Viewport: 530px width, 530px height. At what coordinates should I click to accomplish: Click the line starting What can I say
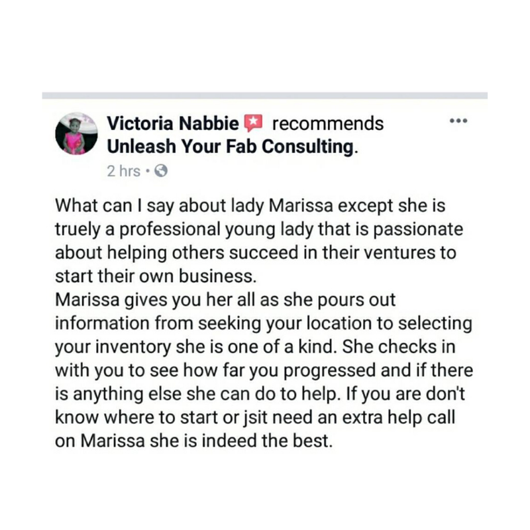tap(250, 206)
